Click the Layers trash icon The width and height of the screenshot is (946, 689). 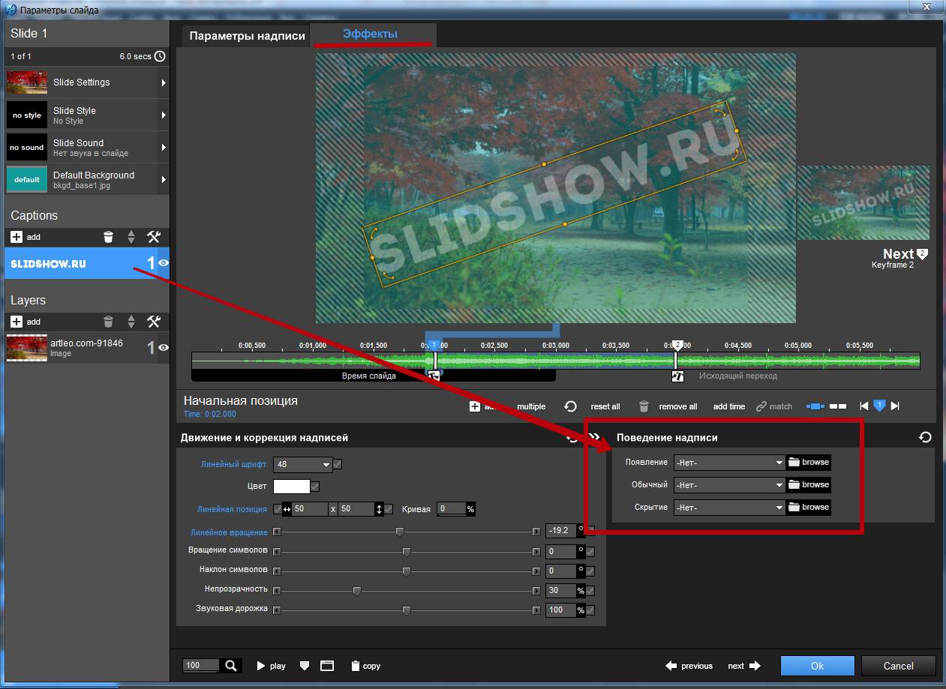(109, 322)
